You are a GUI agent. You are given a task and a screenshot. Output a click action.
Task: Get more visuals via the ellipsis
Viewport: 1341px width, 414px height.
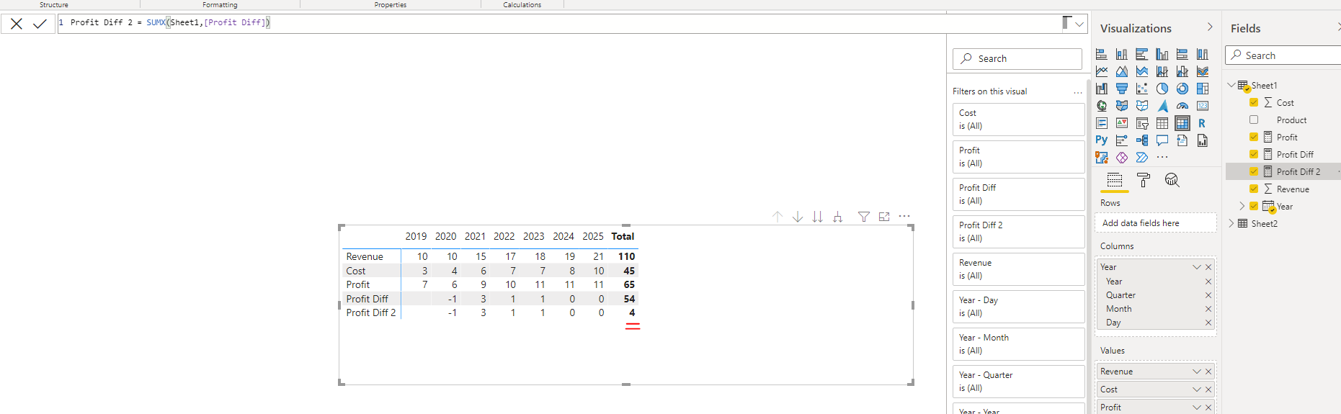coord(1162,157)
